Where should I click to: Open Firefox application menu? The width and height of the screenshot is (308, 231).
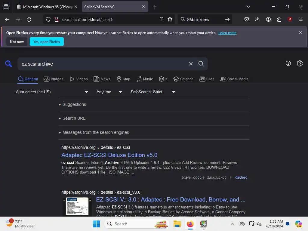pos(300,19)
